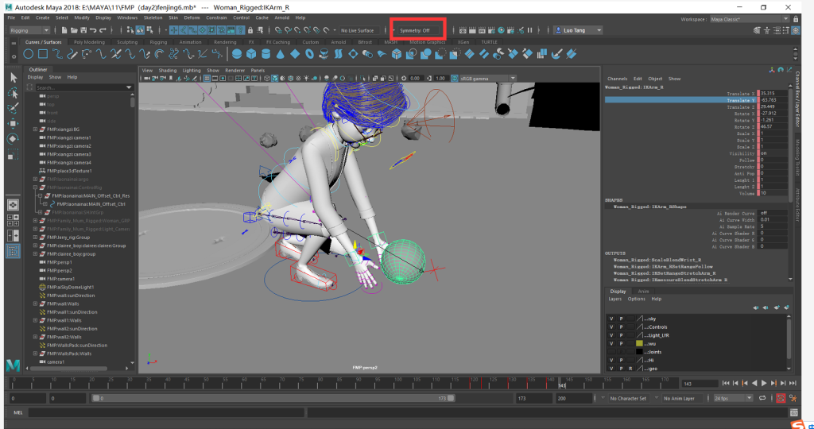Activate the Move tool in the toolbox
The image size is (814, 429).
pos(14,123)
